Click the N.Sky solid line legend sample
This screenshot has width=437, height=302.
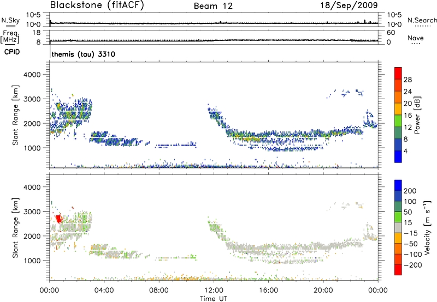pos(10,26)
